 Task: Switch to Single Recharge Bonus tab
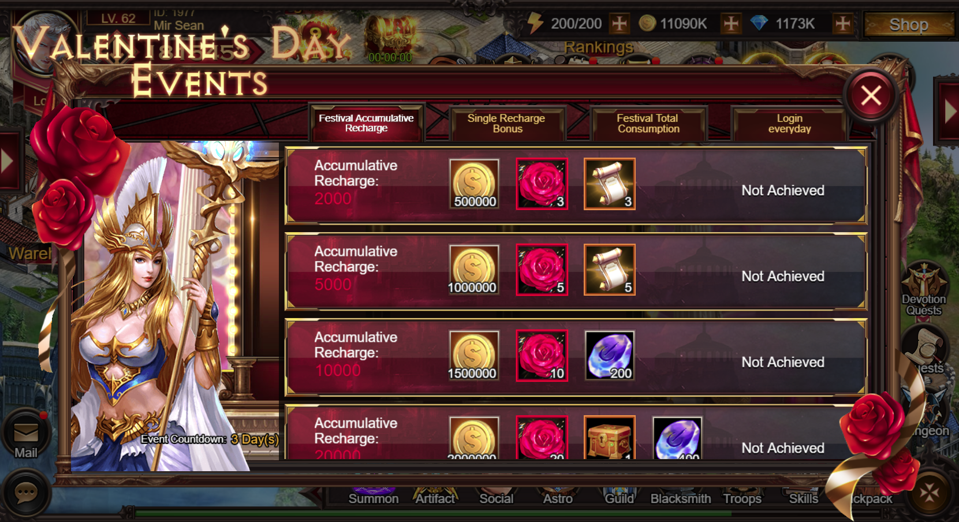click(506, 124)
